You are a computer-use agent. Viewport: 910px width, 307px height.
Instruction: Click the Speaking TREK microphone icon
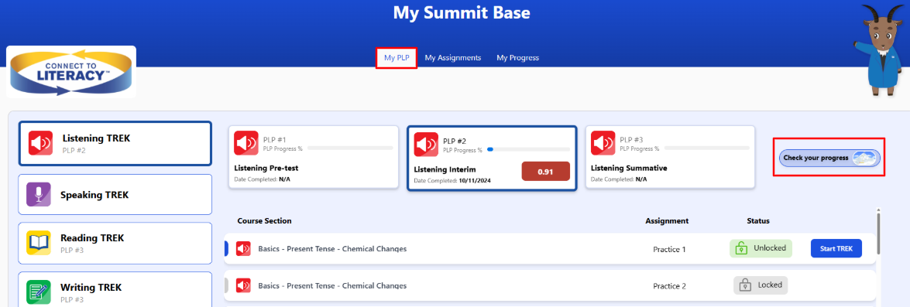39,195
